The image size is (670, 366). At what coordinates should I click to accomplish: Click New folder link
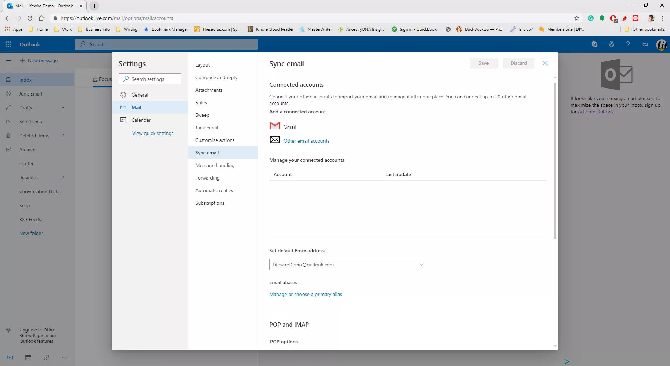(x=31, y=233)
